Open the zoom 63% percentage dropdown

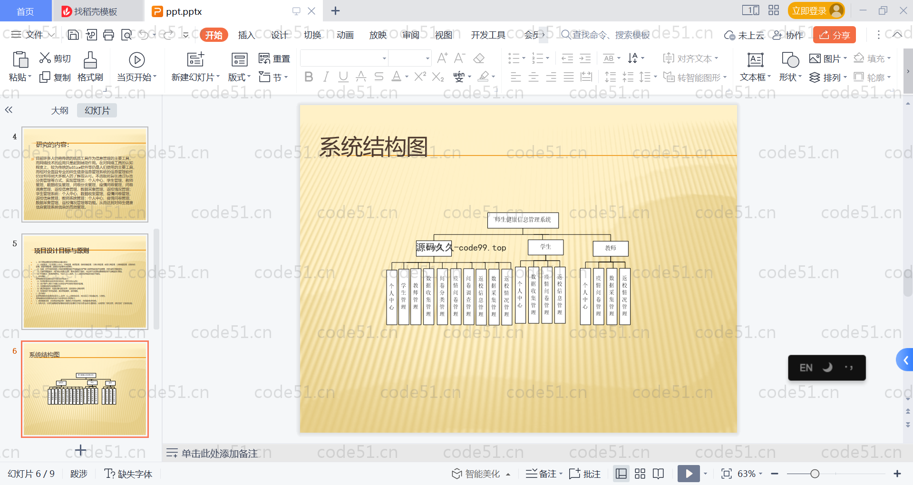(750, 474)
